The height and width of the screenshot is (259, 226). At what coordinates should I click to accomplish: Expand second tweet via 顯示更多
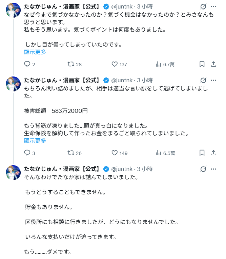[x=35, y=141]
